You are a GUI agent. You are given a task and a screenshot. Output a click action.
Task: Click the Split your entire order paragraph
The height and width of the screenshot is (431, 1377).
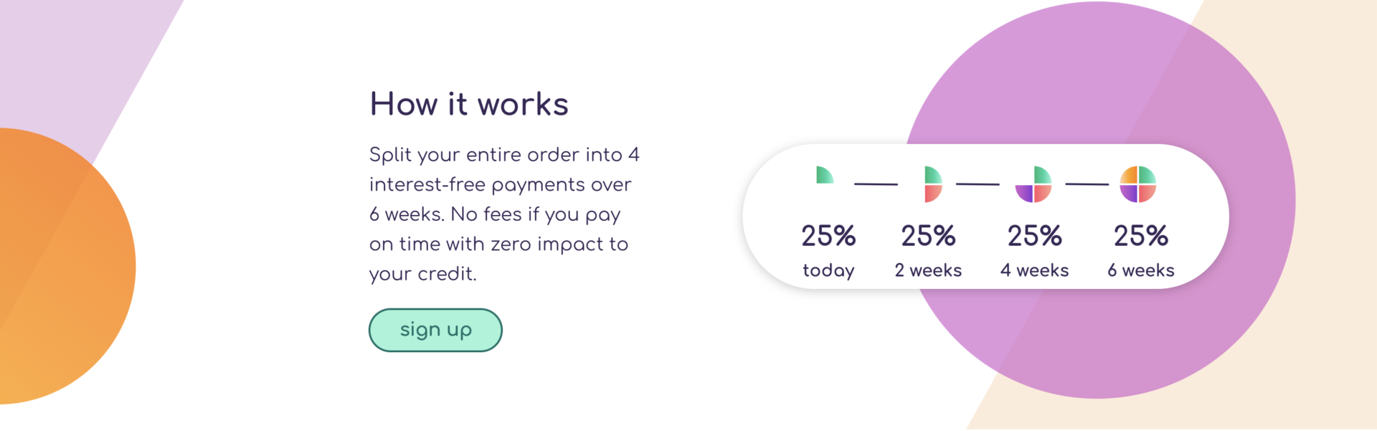point(504,214)
